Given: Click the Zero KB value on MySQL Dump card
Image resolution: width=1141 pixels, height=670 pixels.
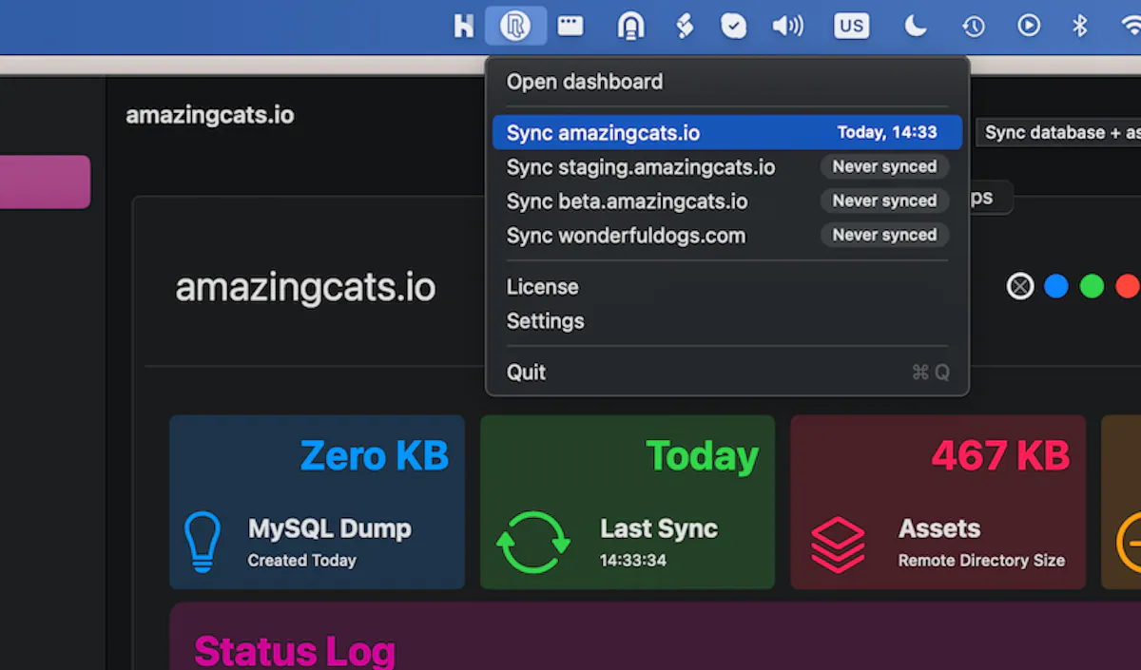Looking at the screenshot, I should 375,456.
